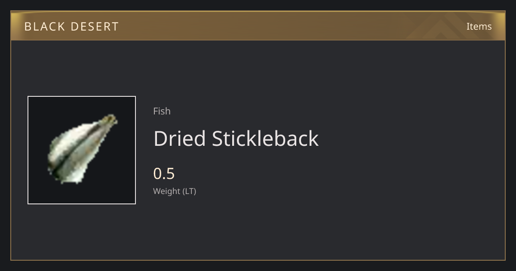Go to Items in the header

coord(479,26)
